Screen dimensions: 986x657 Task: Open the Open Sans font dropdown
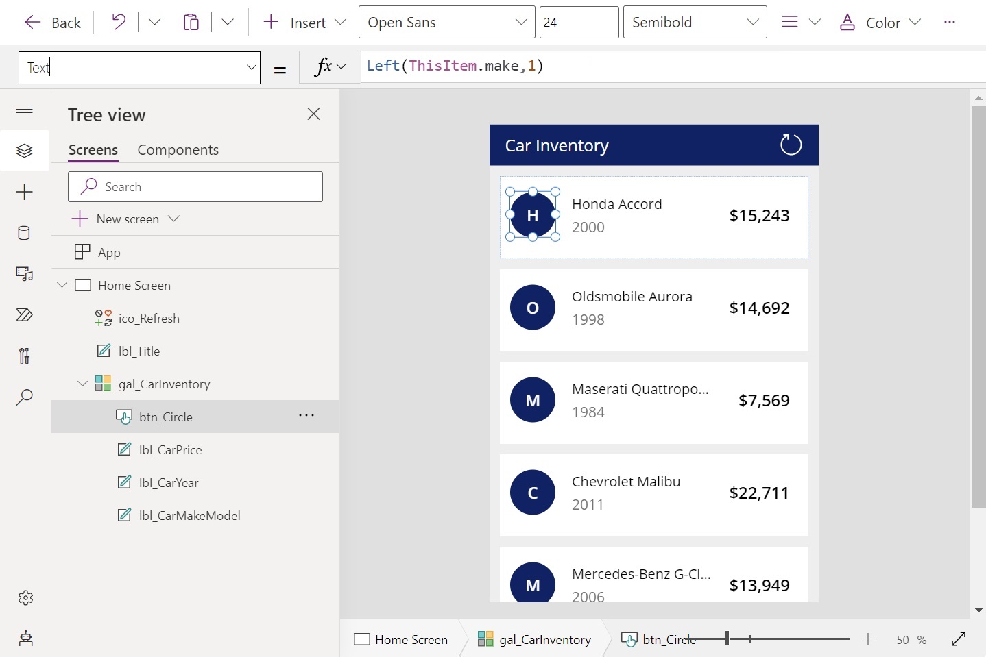(446, 23)
